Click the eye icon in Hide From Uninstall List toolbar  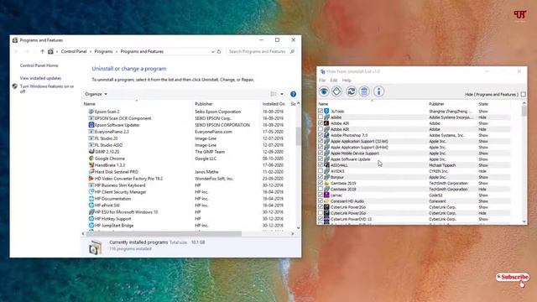[324, 91]
